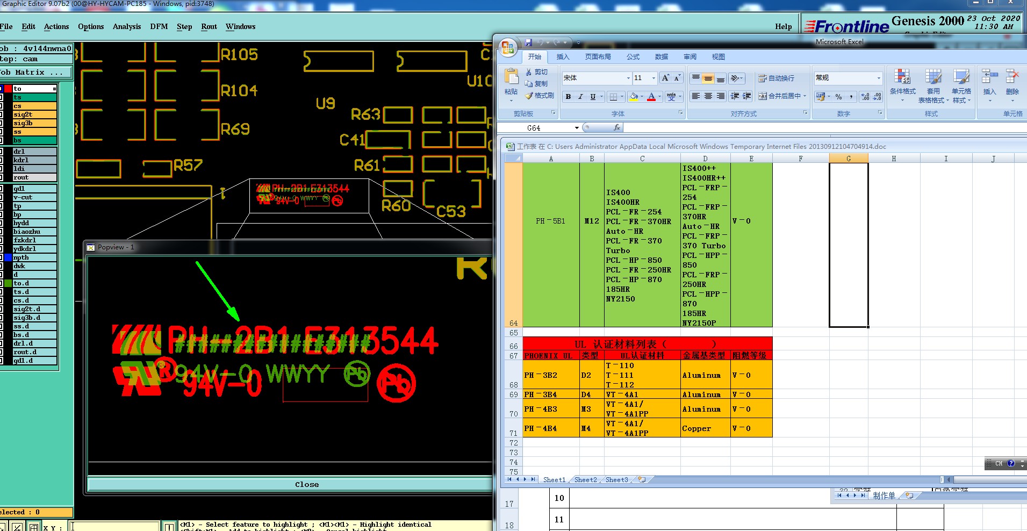This screenshot has height=531, width=1027.
Task: Click the comma style icon
Action: click(x=851, y=97)
